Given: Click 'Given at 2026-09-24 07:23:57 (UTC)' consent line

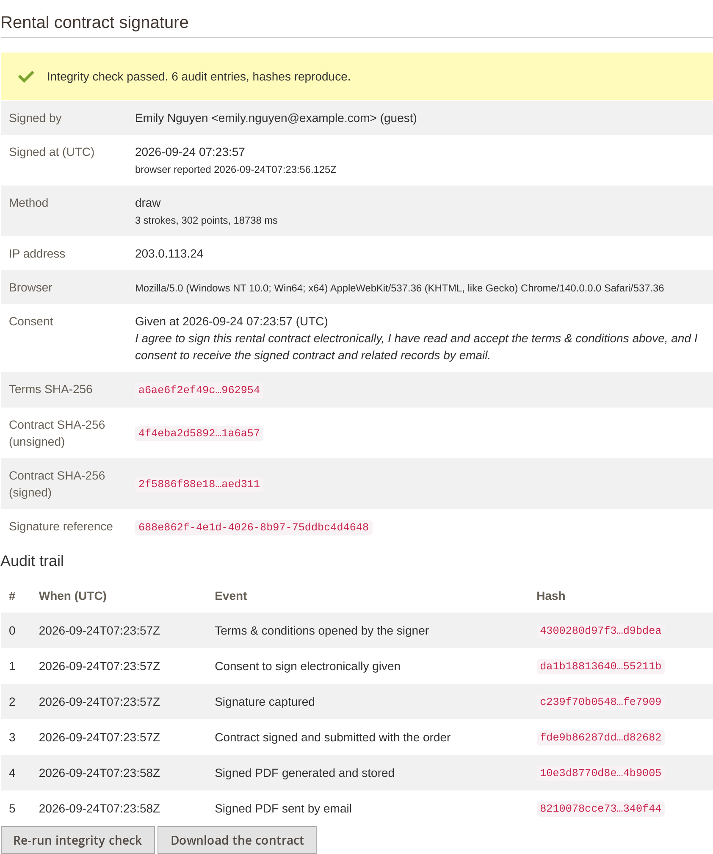Looking at the screenshot, I should [x=232, y=322].
